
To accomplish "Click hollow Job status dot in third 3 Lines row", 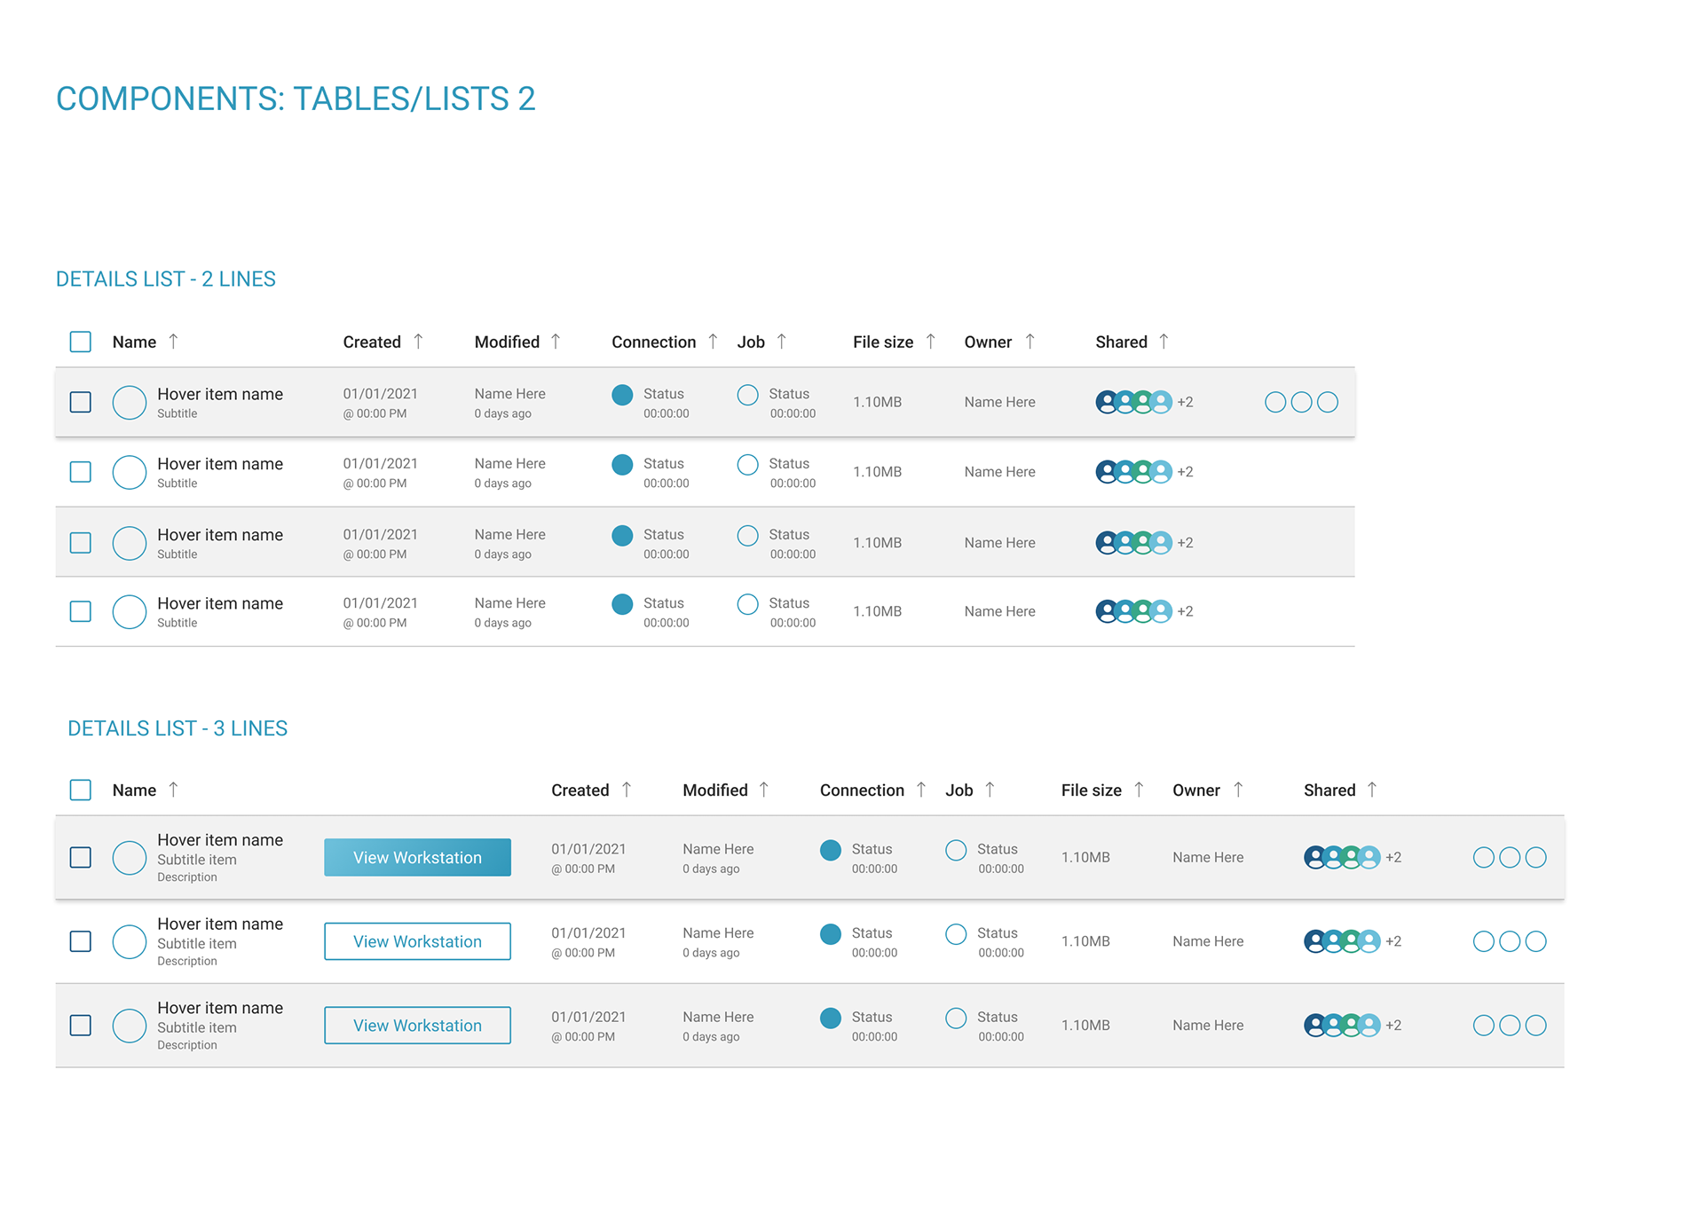I will tap(956, 1018).
